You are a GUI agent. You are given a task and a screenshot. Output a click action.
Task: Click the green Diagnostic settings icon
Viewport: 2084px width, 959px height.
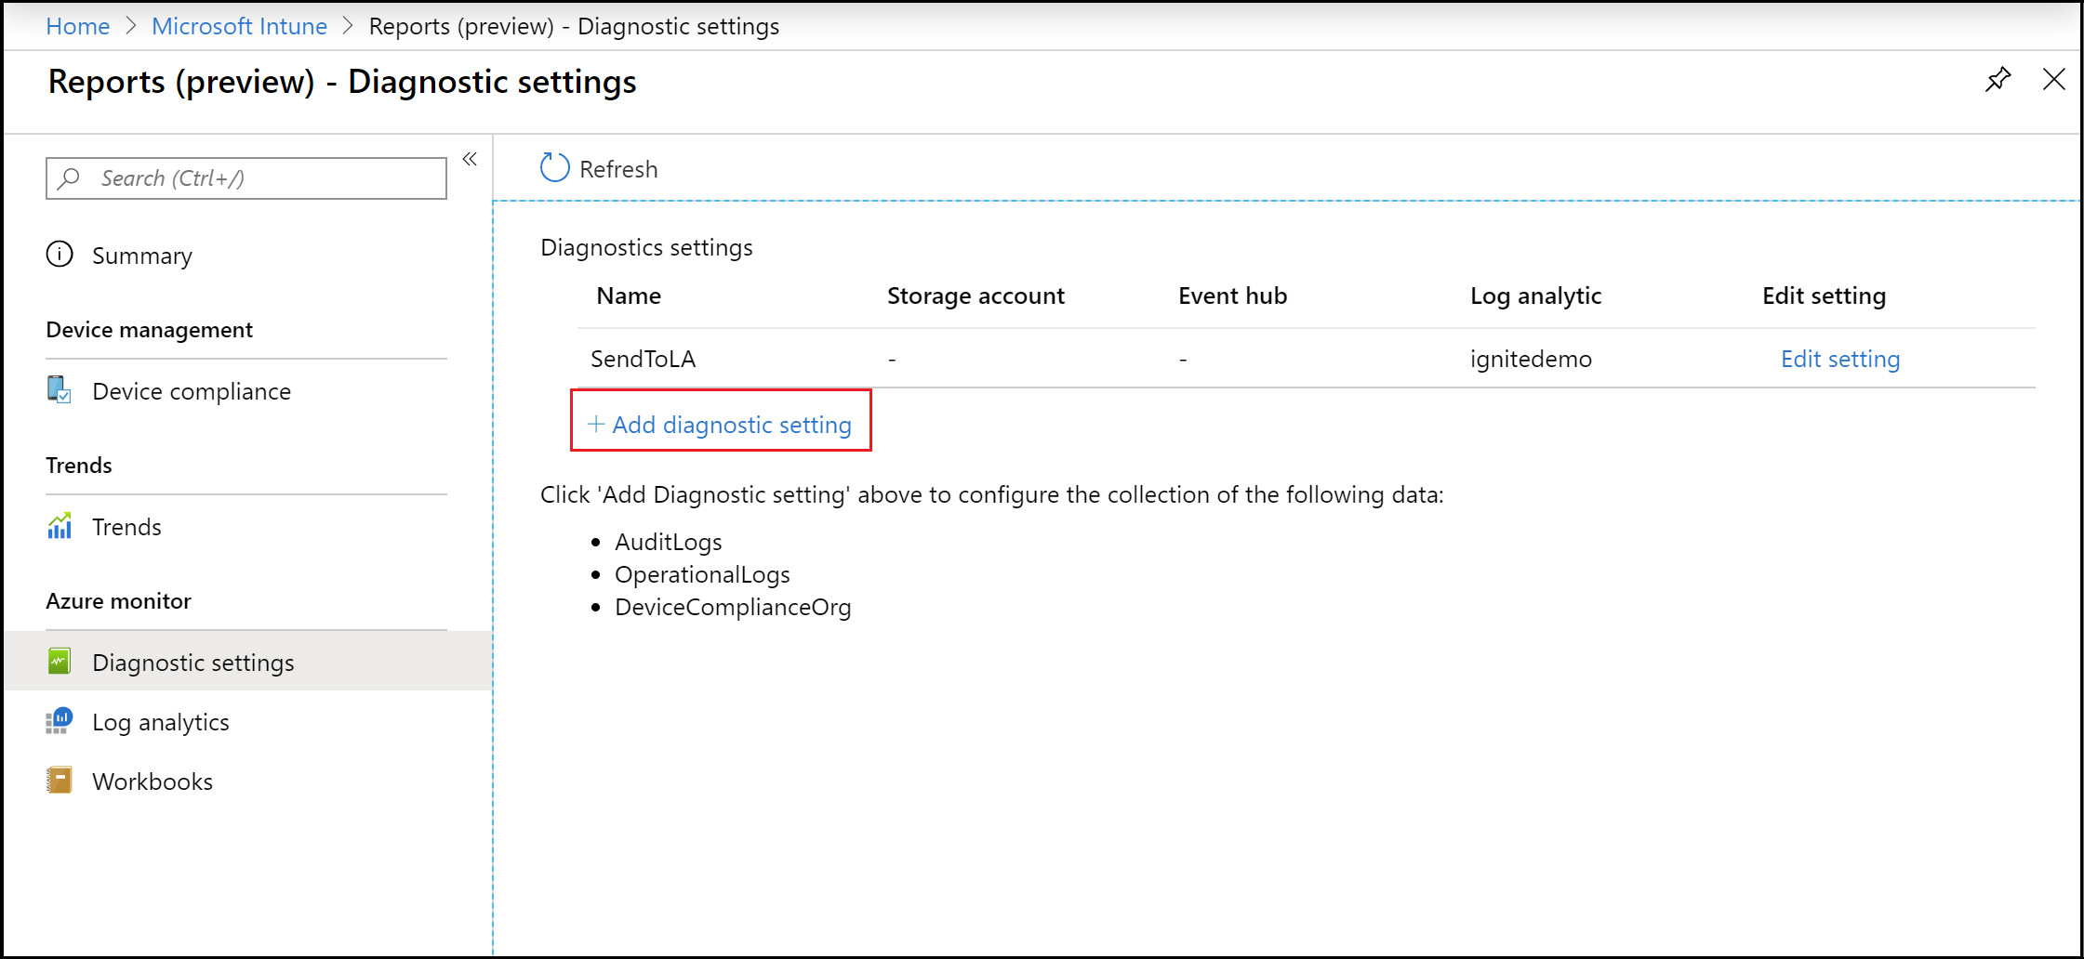pos(60,662)
